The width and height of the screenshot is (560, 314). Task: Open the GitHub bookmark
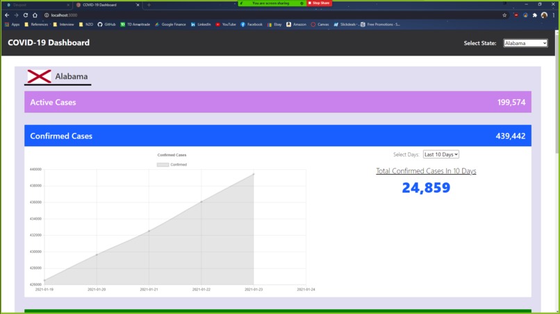click(106, 24)
